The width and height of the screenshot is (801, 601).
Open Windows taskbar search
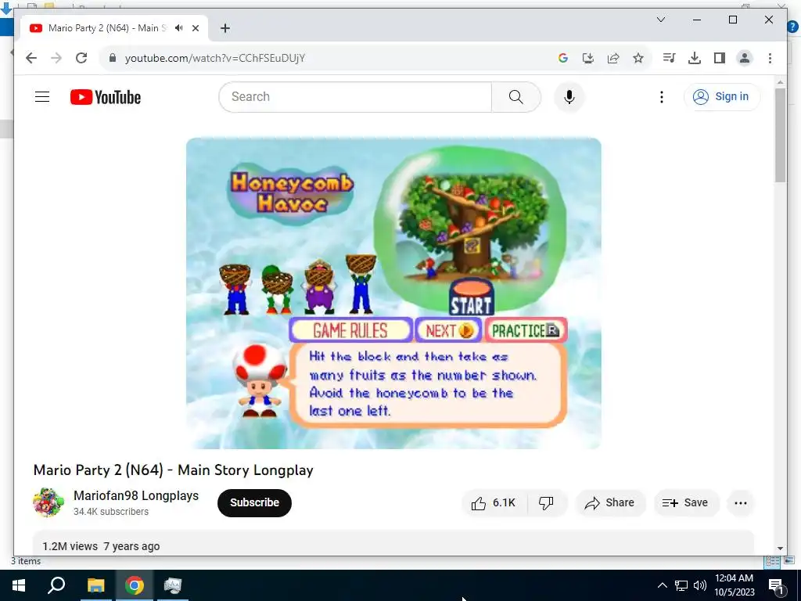click(x=56, y=585)
